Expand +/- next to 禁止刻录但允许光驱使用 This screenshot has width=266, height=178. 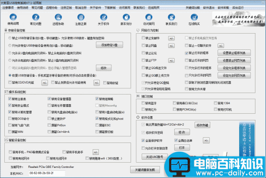tap(97, 83)
